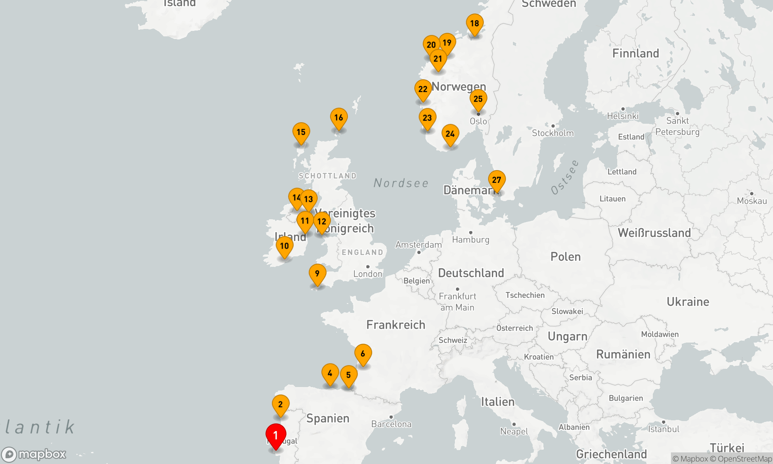Open marker 9 near southwest England
773x464 pixels.
[x=317, y=275]
